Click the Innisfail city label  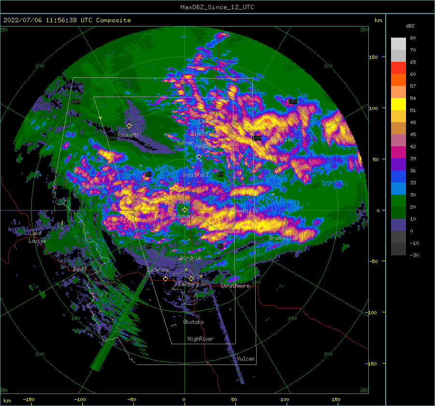195,175
